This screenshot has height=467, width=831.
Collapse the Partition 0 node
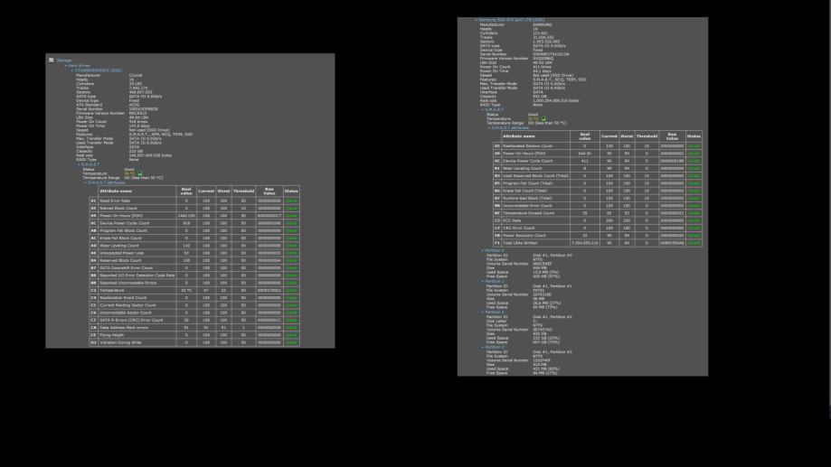click(x=482, y=250)
